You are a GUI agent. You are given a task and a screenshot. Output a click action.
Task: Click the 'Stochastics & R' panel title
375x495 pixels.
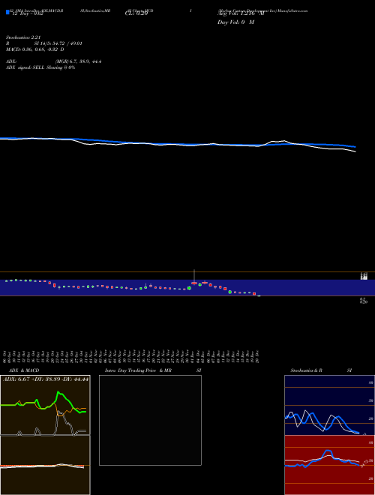306,370
